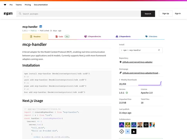Click the Readme document icon

(x=31, y=37)
